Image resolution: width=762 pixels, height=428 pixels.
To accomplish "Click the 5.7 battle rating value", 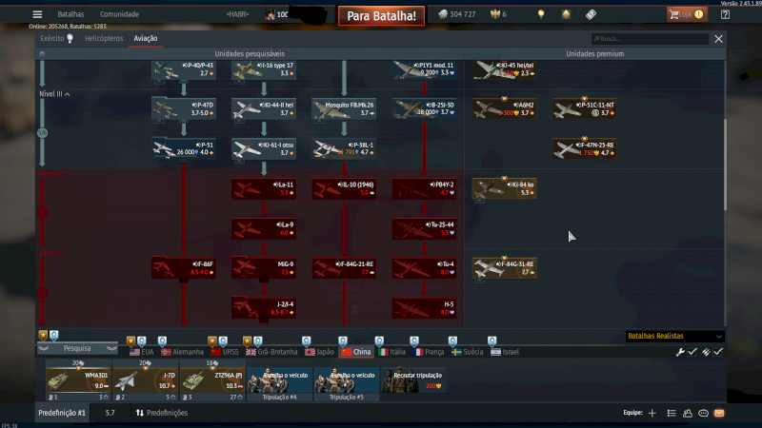I will tap(110, 413).
